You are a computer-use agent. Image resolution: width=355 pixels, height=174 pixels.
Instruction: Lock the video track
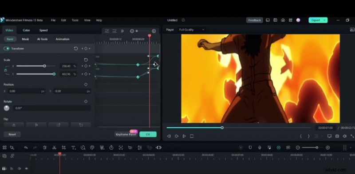[12, 168]
